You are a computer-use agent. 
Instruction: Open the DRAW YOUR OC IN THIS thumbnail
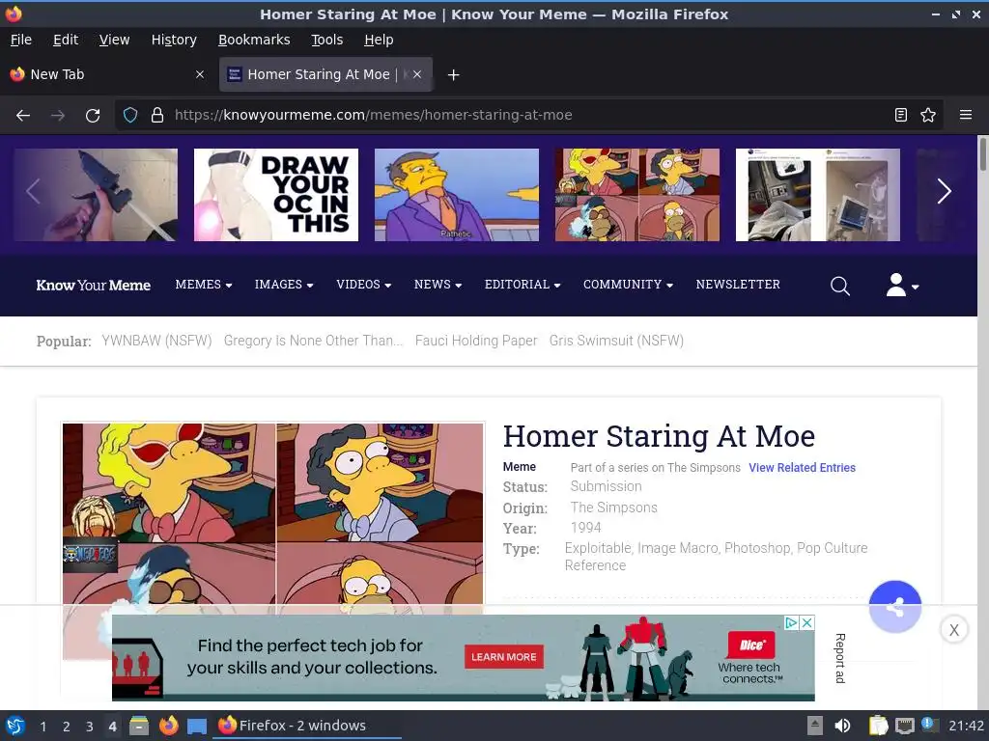275,195
